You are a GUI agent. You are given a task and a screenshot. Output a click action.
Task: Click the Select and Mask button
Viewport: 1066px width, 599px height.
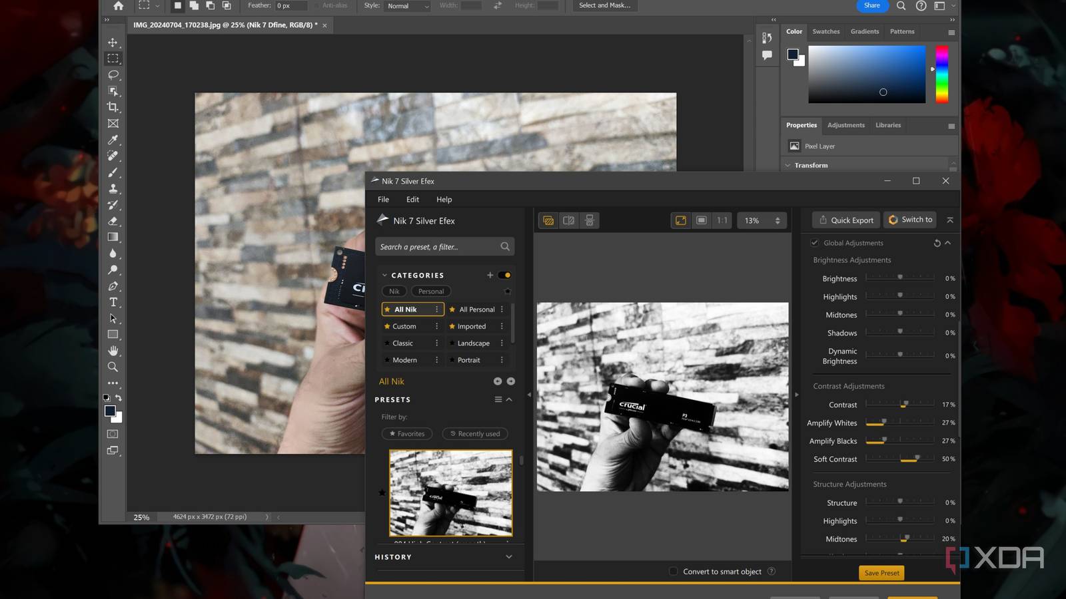pos(604,5)
